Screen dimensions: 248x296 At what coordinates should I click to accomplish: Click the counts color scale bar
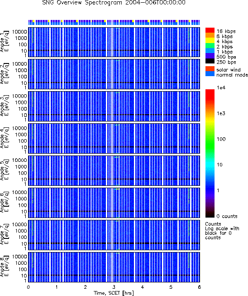210,154
